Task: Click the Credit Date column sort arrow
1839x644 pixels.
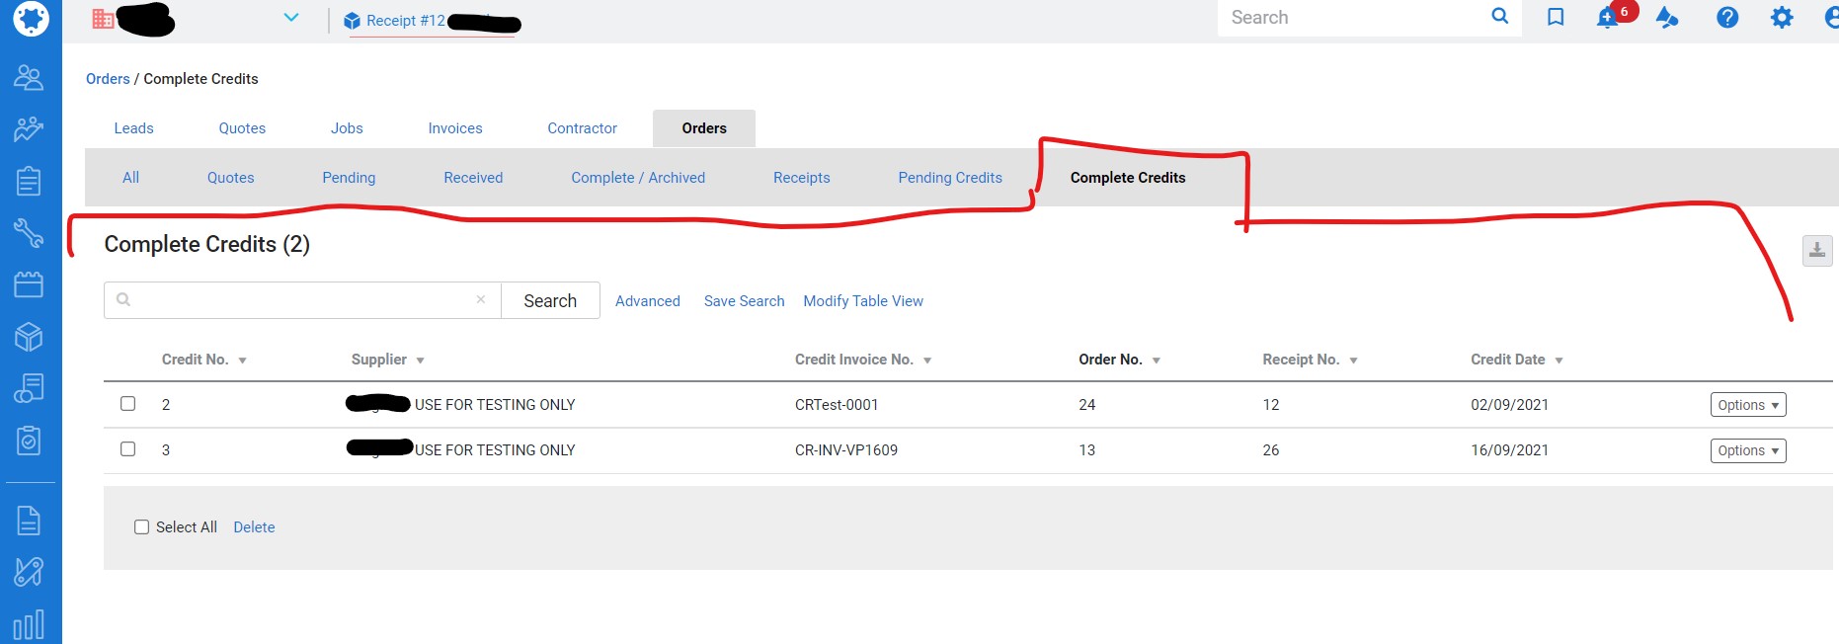Action: coord(1559,361)
